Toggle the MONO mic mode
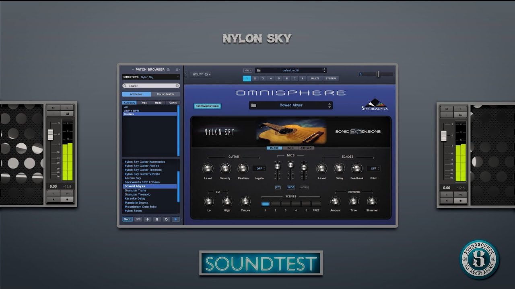This screenshot has width=515, height=289. [x=304, y=187]
